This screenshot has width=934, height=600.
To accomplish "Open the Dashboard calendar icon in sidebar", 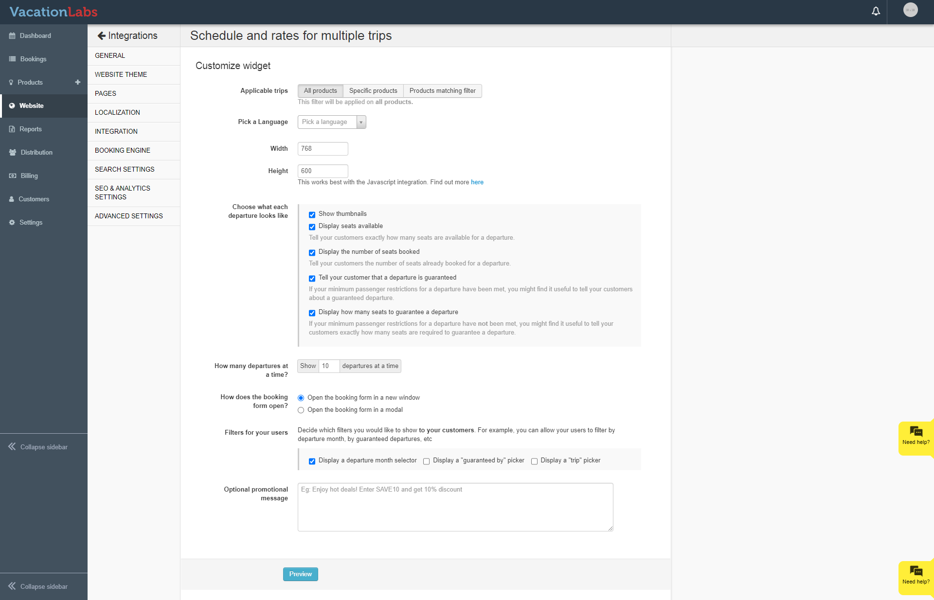I will click(12, 35).
